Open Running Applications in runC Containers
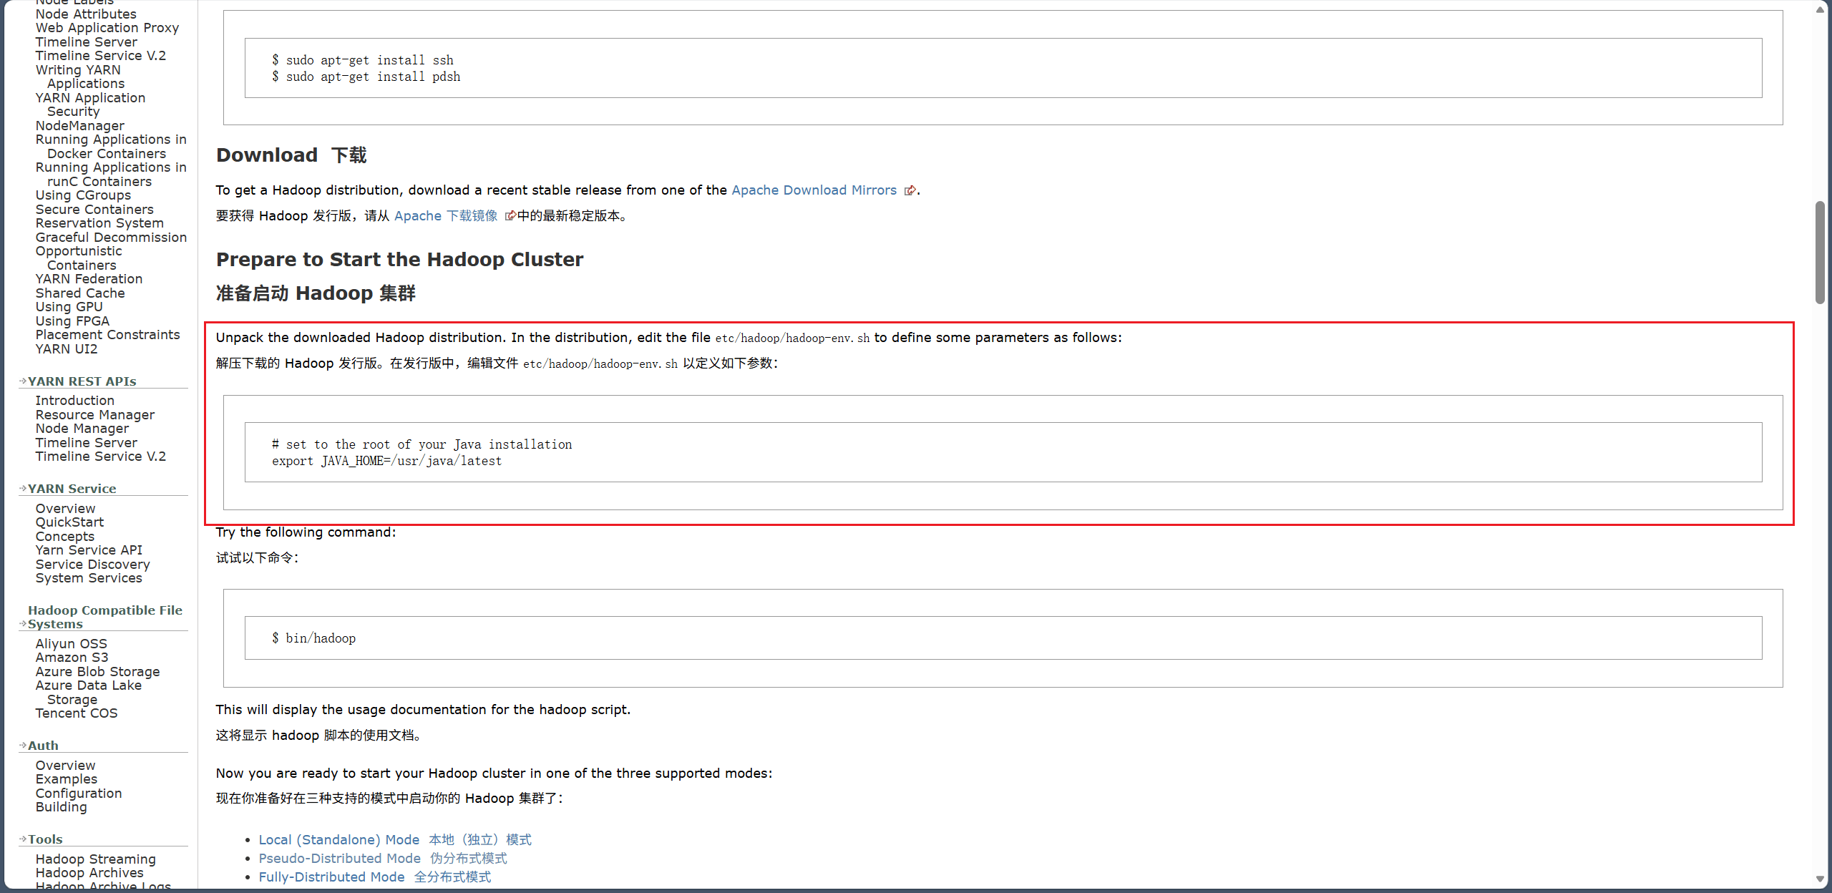The image size is (1832, 893). [x=111, y=175]
